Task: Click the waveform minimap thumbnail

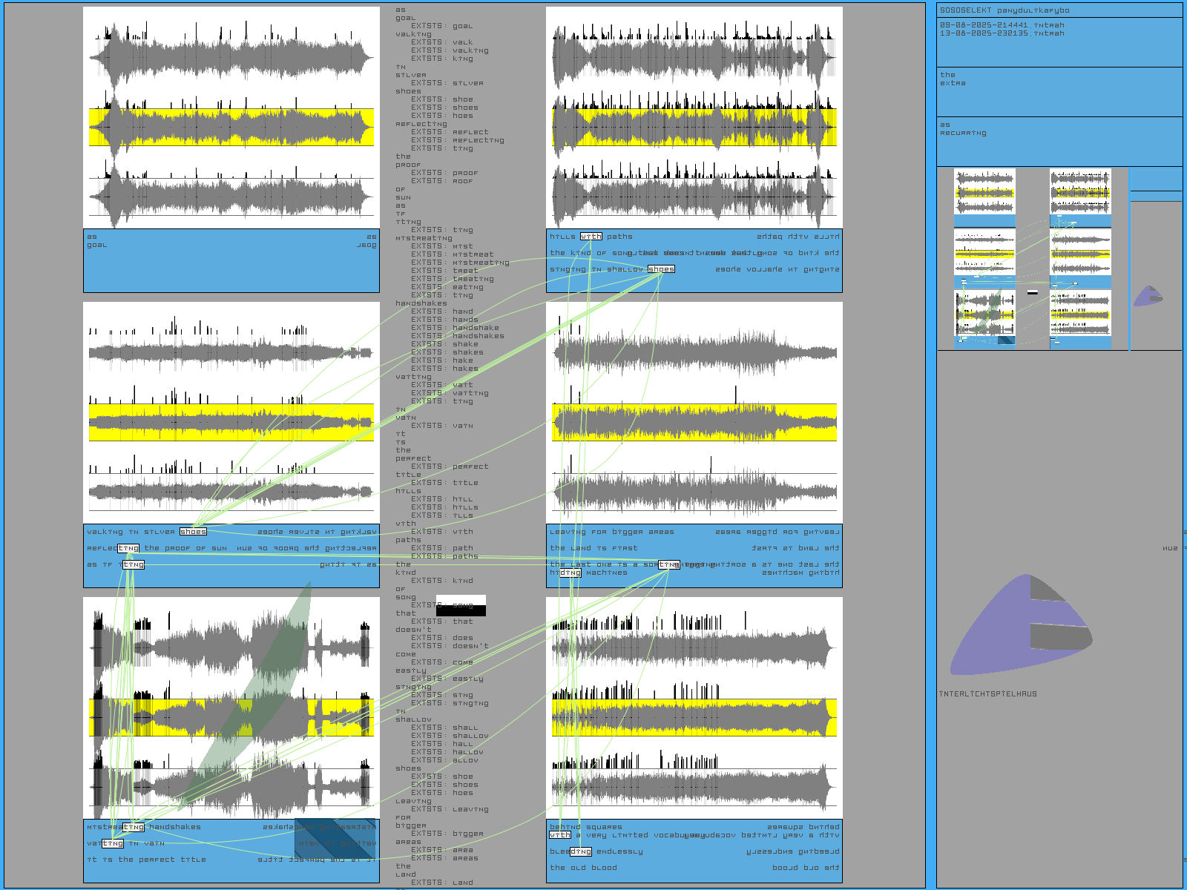Action: click(1032, 258)
